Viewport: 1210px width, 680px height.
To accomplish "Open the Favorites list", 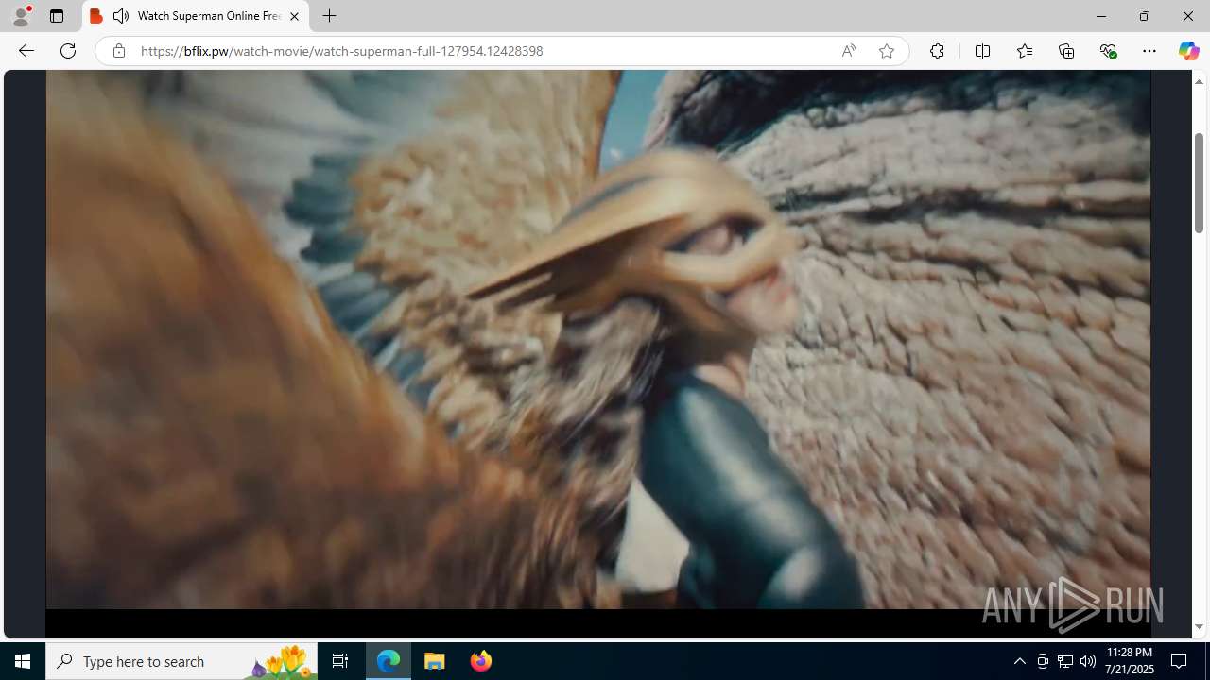I will 1024,51.
